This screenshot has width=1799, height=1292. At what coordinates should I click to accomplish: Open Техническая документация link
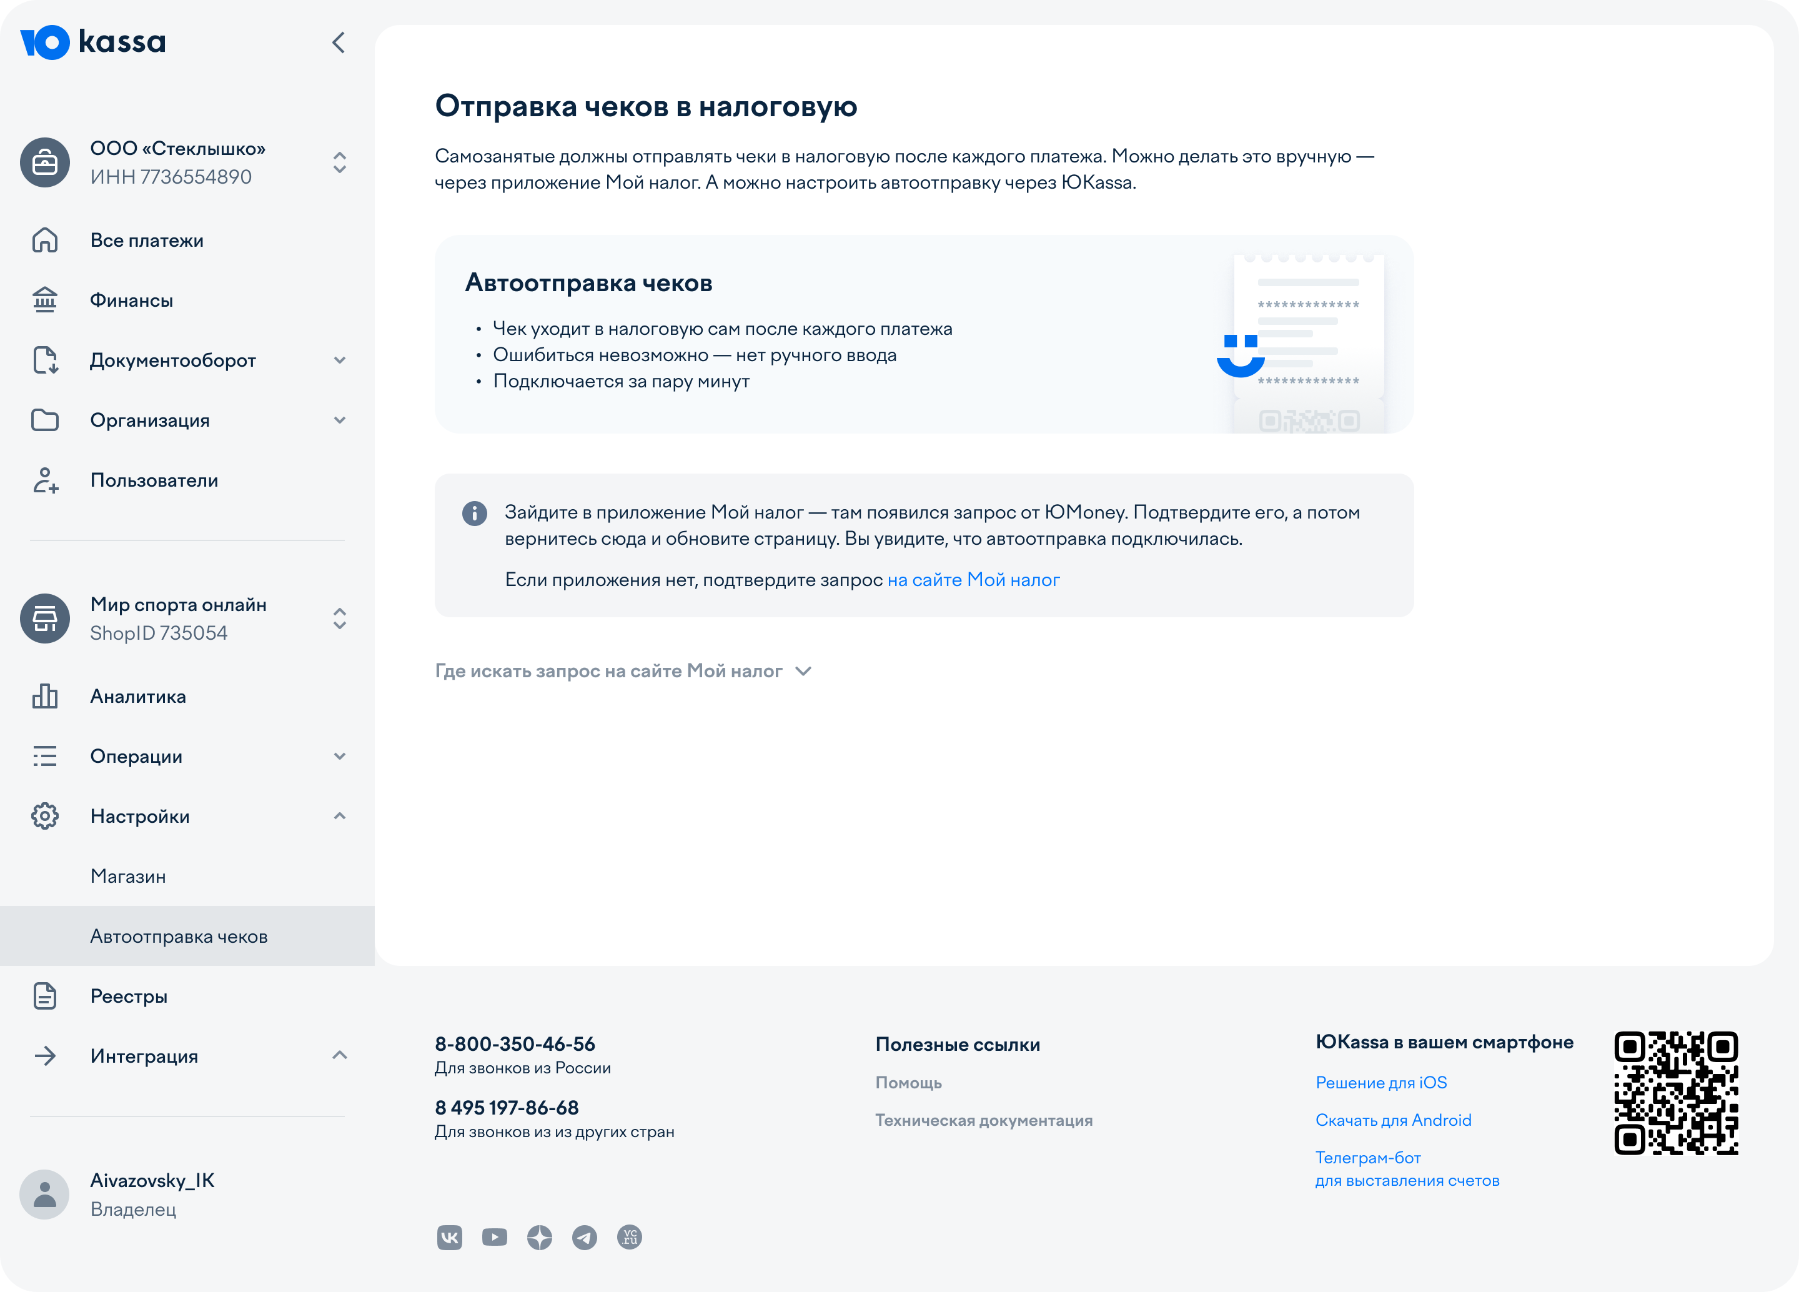(984, 1120)
